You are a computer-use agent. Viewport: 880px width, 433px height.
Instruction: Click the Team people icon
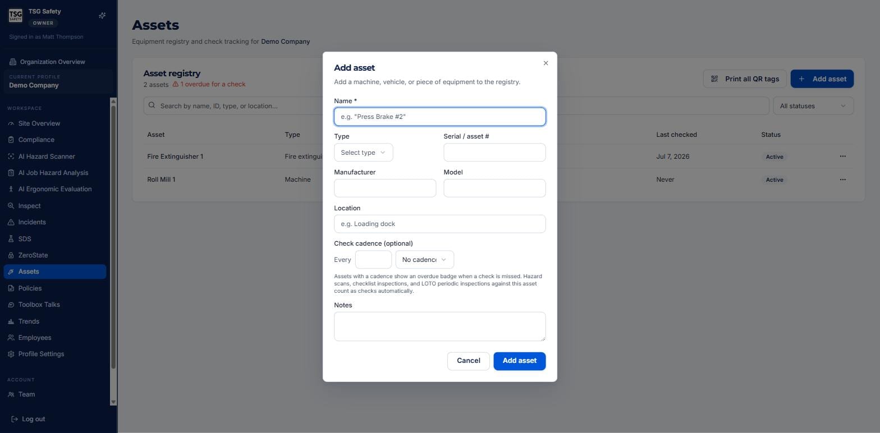point(11,394)
